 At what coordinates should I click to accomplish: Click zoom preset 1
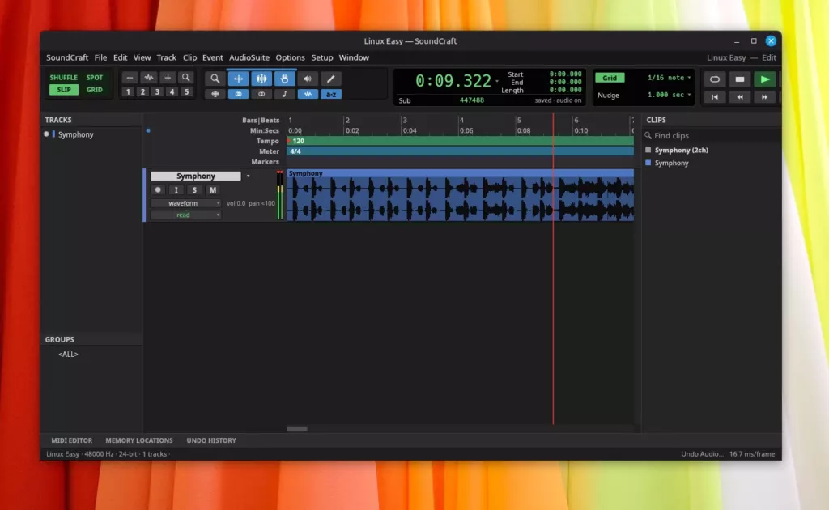tap(128, 92)
